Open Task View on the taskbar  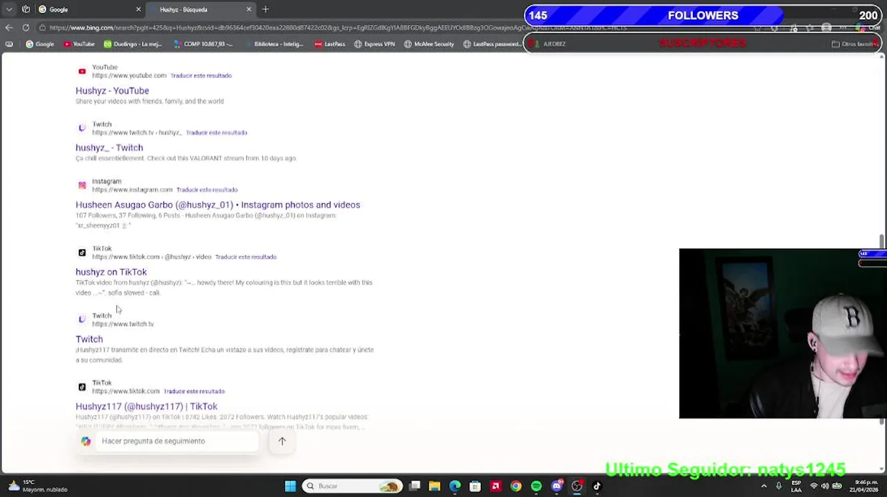click(414, 486)
